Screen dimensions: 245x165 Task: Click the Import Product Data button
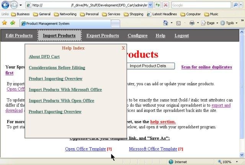click(150, 66)
